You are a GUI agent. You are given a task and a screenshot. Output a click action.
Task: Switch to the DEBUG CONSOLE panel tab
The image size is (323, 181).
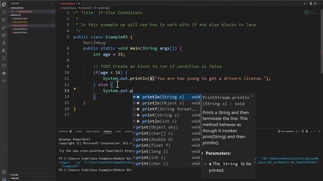93,132
